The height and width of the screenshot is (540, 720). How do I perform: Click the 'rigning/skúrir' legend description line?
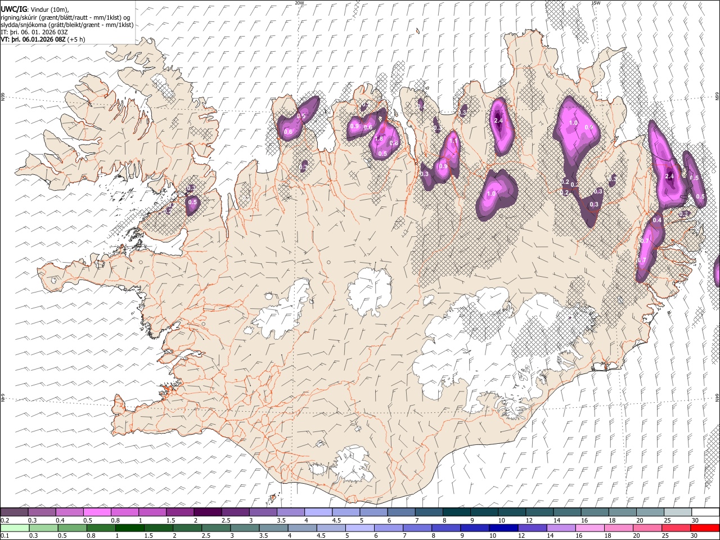tap(66, 17)
